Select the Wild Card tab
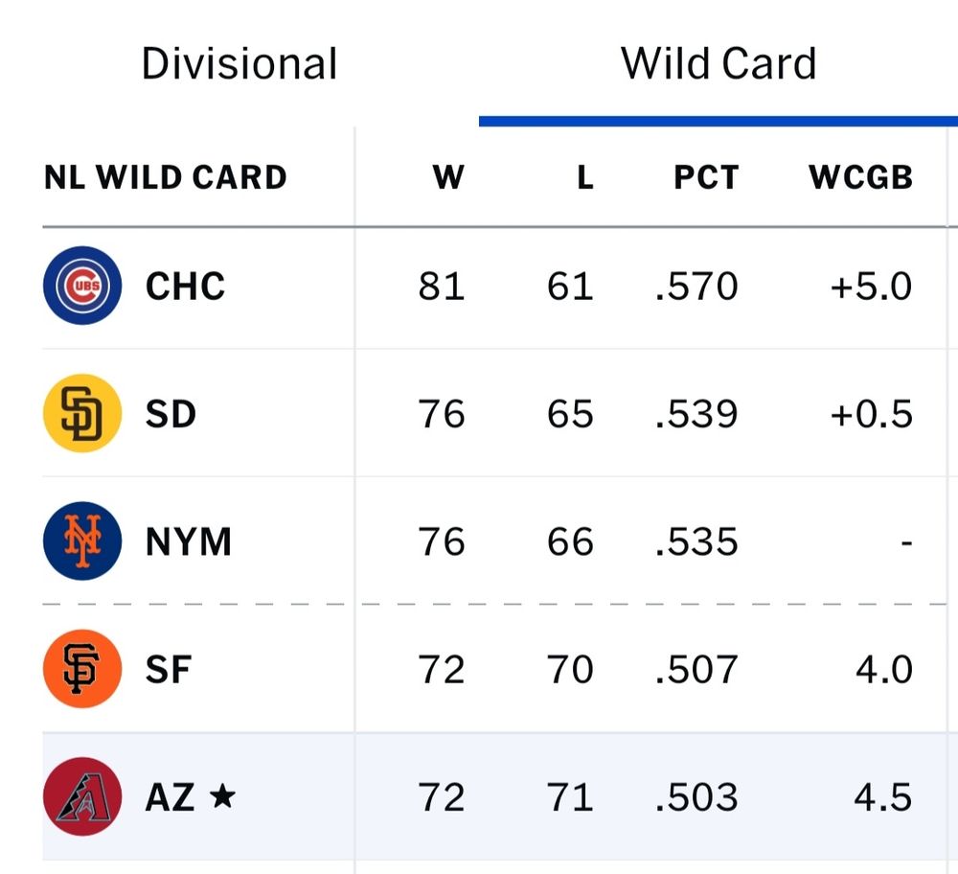Image resolution: width=958 pixels, height=874 pixels. coord(719,62)
